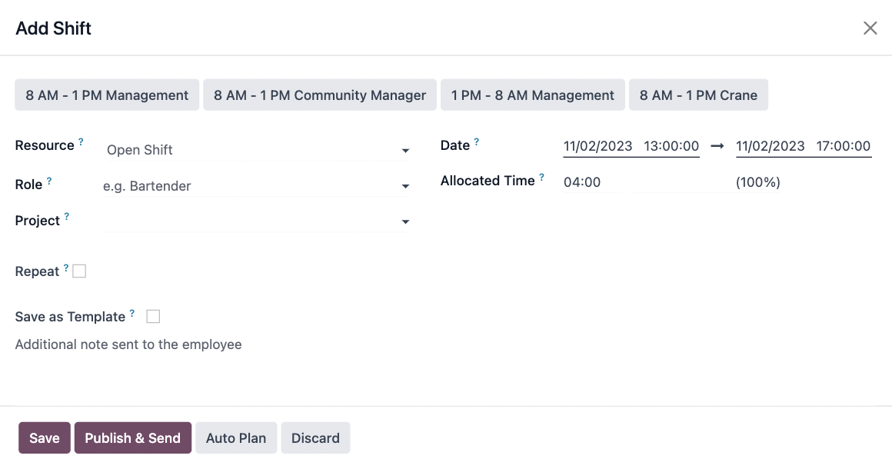Check the Save as Template box

pos(153,316)
